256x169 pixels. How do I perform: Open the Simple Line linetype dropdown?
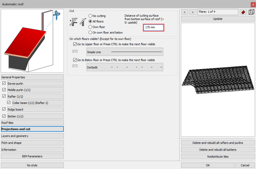125,52
